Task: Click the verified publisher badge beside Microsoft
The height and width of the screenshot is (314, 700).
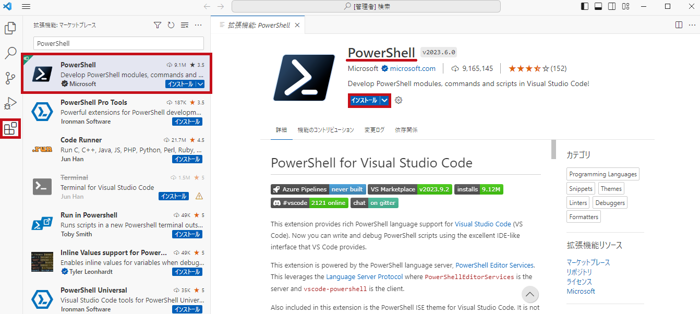Action: [384, 68]
